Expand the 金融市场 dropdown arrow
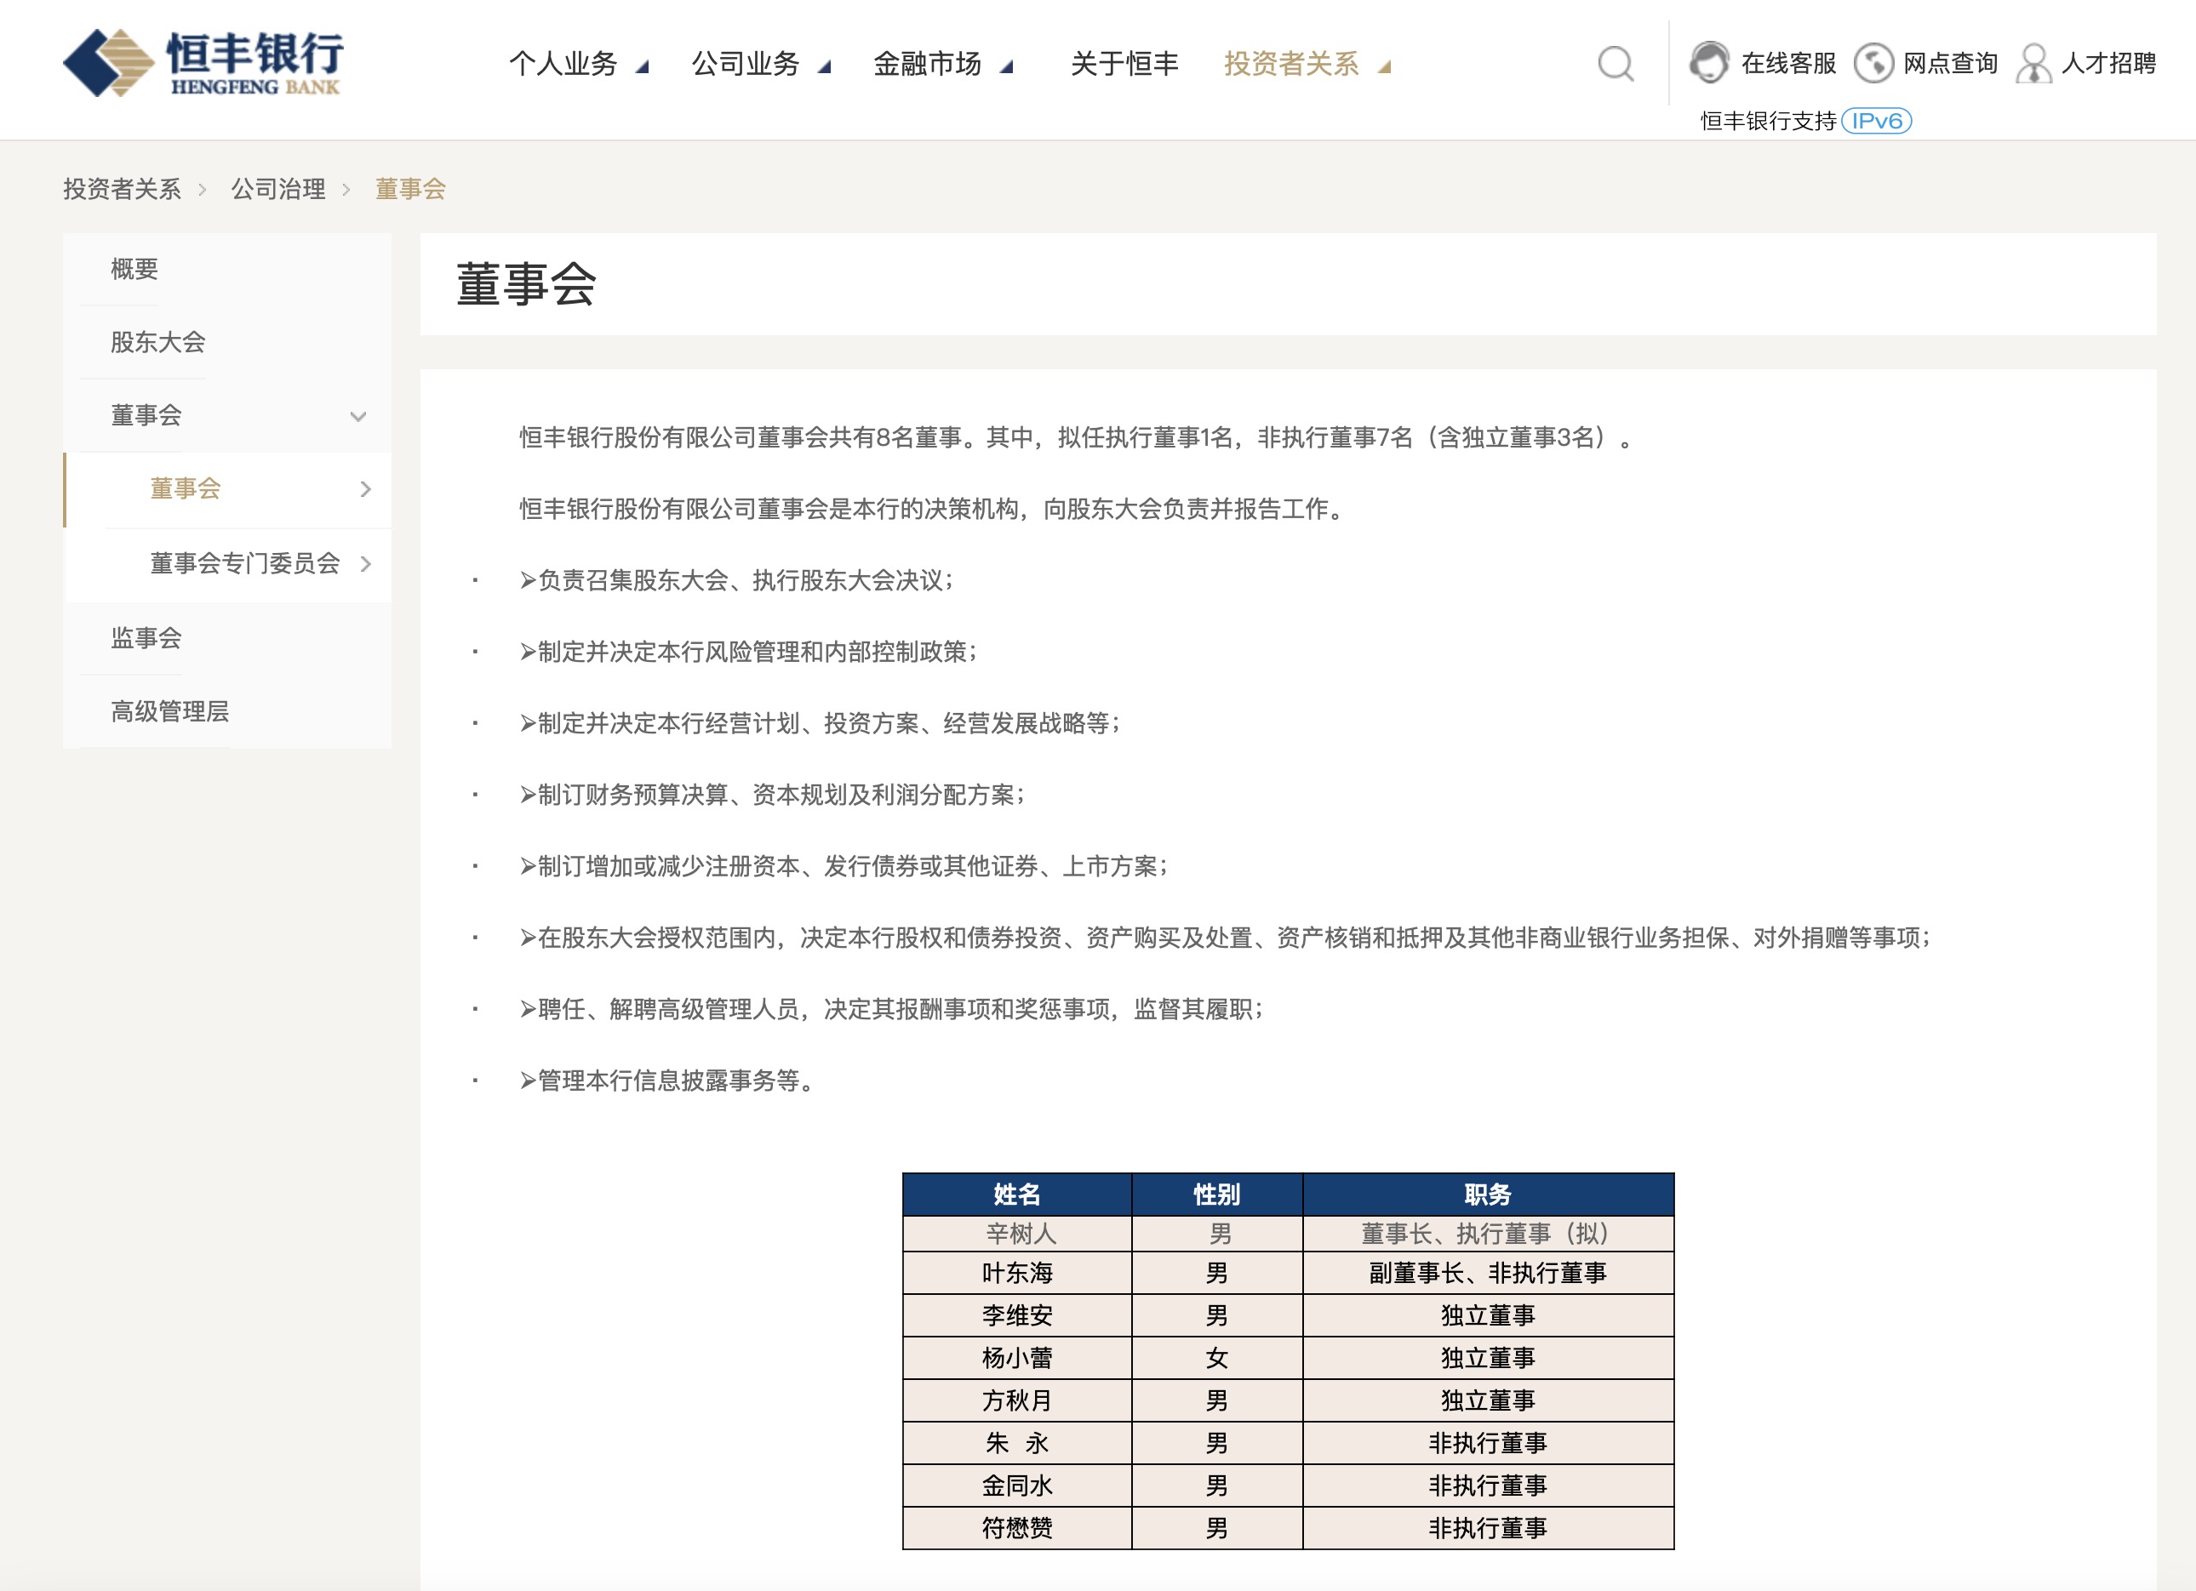This screenshot has height=1591, width=2196. [1006, 66]
